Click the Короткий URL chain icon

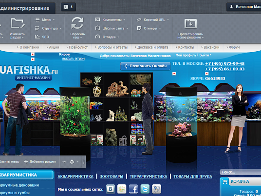(139, 20)
